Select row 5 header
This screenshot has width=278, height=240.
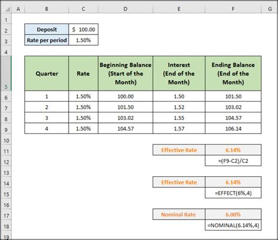[x=6, y=73]
